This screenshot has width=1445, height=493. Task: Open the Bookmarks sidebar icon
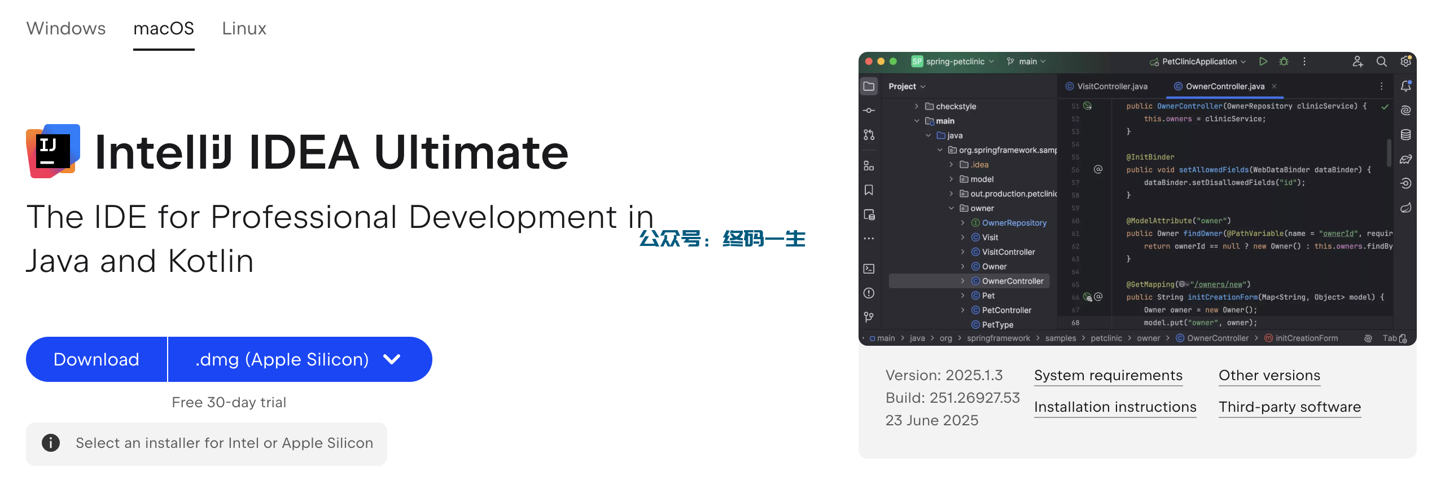click(869, 190)
